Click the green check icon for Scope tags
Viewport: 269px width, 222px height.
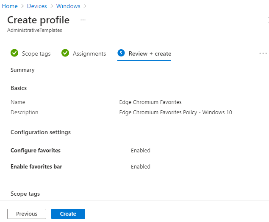tap(14, 53)
